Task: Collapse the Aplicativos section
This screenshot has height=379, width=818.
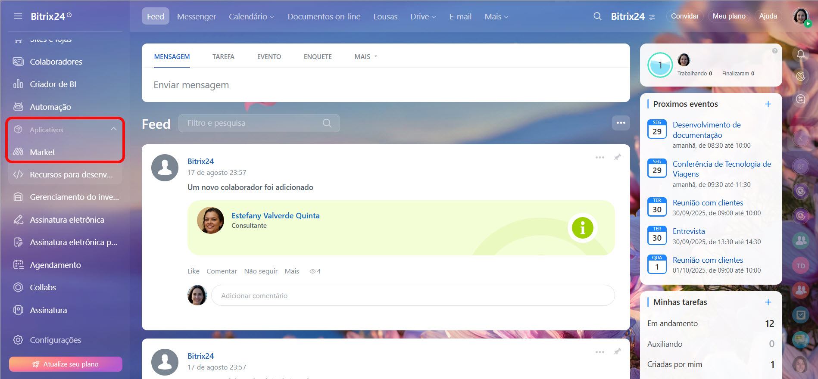Action: 113,130
